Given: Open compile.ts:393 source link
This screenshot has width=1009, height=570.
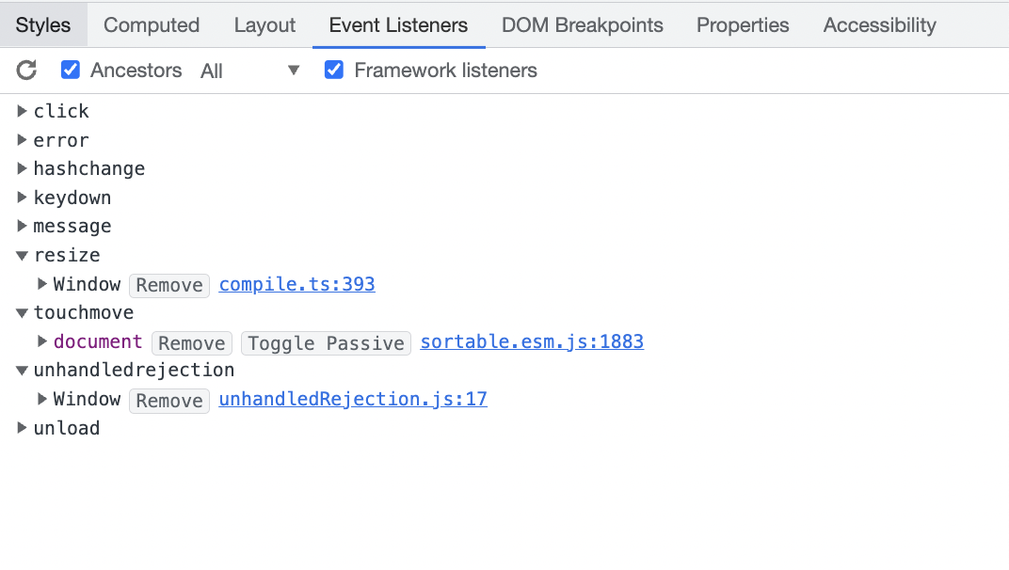Looking at the screenshot, I should 296,284.
